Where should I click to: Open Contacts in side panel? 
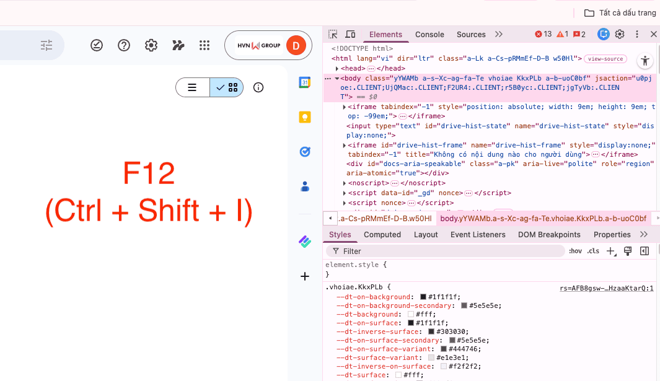click(x=305, y=186)
